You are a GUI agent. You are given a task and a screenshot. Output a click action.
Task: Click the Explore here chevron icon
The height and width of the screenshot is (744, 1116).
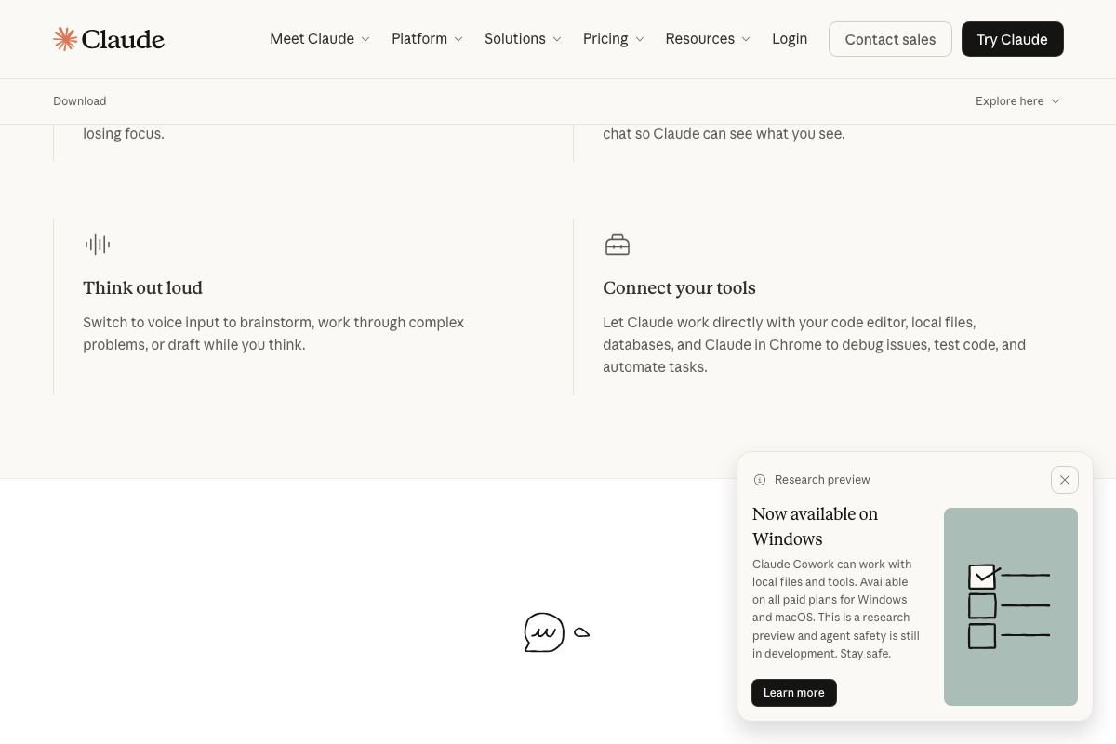[x=1056, y=101]
